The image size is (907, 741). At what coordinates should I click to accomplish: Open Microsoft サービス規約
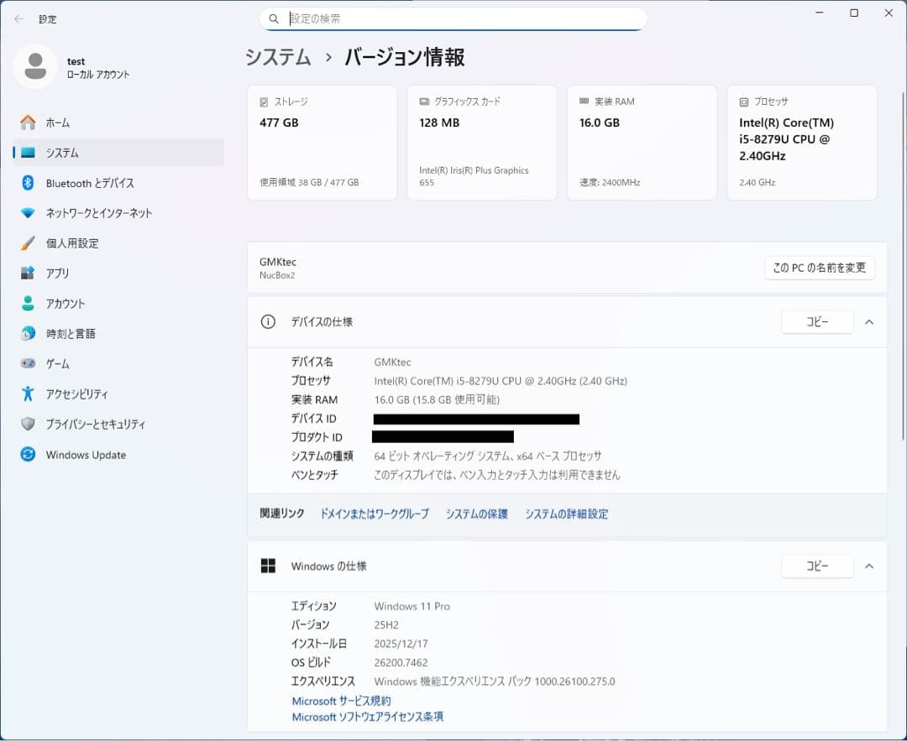coord(340,701)
